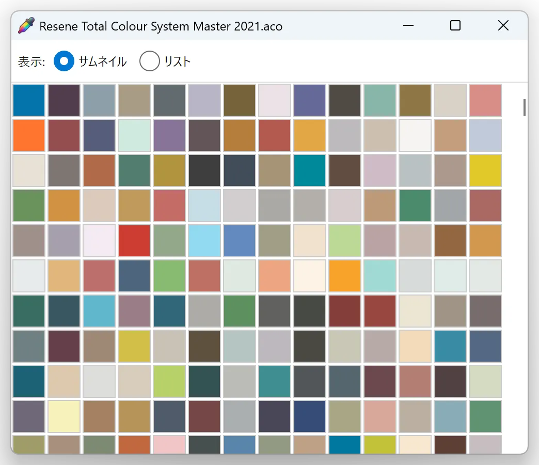The height and width of the screenshot is (465, 539).
Task: Choose the salmon pink swatch in top row
Action: point(485,100)
